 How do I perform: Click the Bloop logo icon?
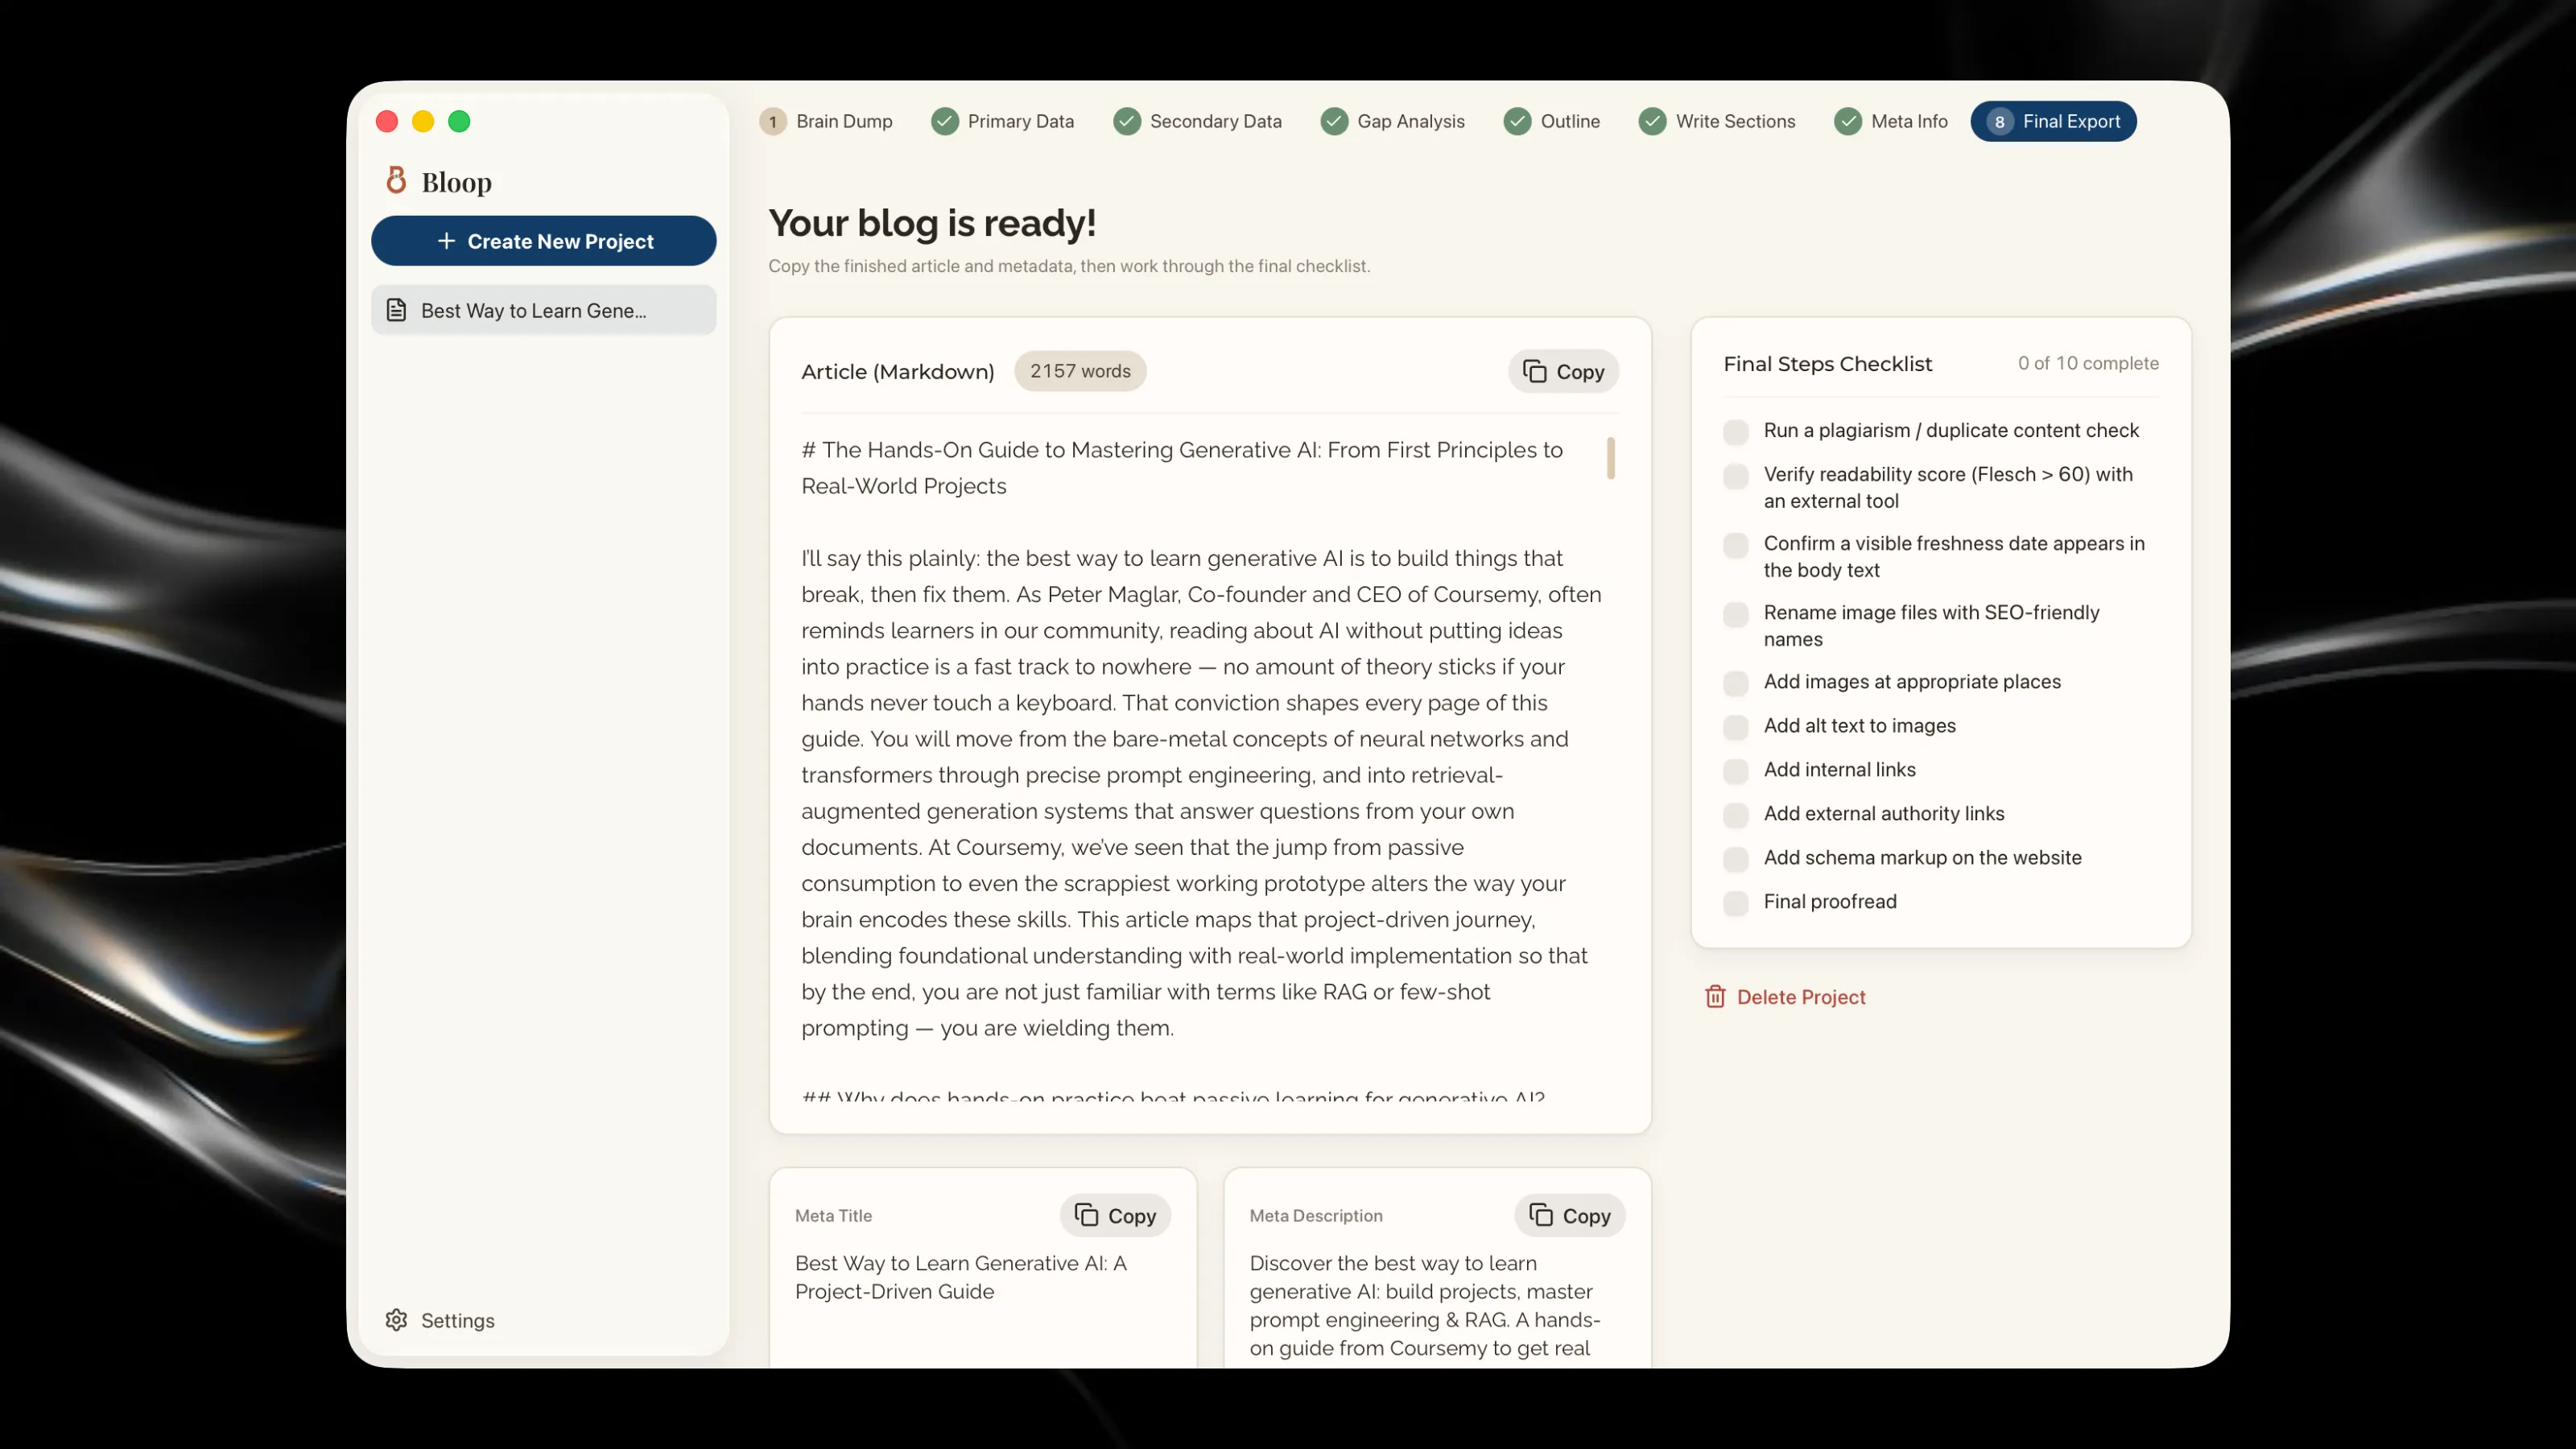(x=396, y=180)
